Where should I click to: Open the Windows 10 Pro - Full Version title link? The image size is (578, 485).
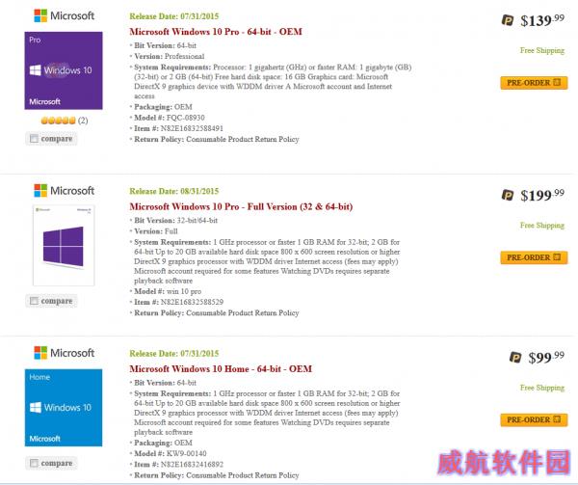241,206
